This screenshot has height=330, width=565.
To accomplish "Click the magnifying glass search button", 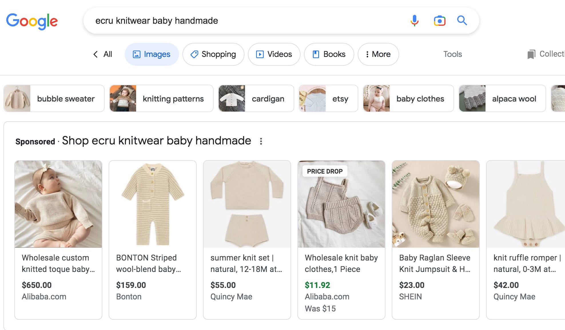I will pyautogui.click(x=462, y=21).
